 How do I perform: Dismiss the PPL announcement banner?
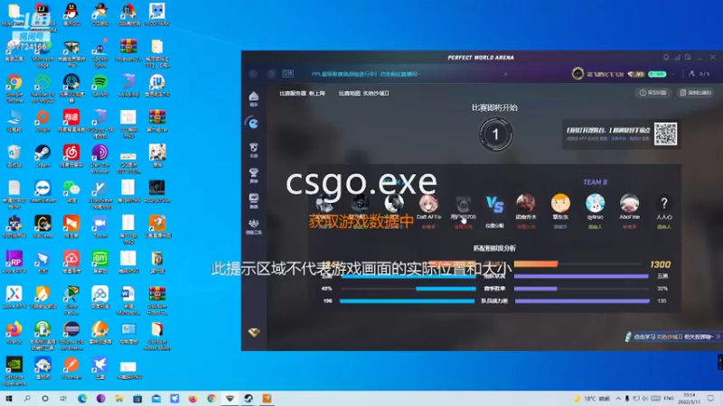pyautogui.click(x=505, y=74)
